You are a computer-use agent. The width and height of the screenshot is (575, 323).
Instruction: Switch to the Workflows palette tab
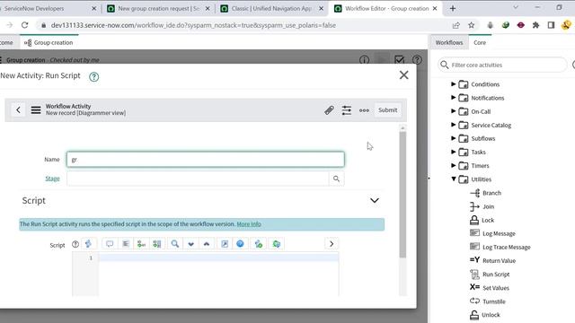point(449,42)
